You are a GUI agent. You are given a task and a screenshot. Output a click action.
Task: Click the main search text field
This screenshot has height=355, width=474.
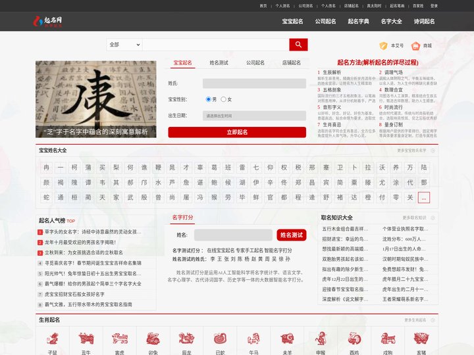pyautogui.click(x=216, y=45)
